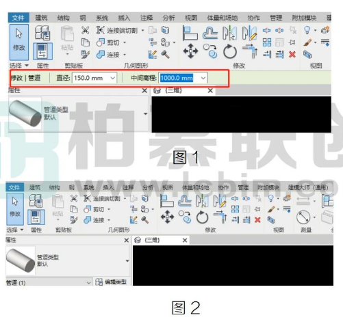343x326 pixels.
Task: Switch to 附加模块 tab in Figure 1
Action: (x=304, y=18)
